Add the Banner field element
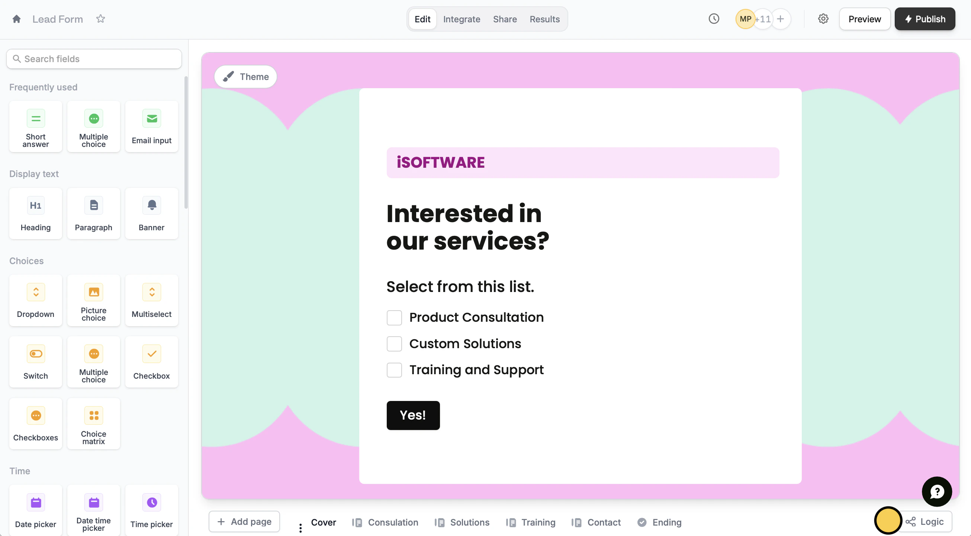 tap(151, 214)
